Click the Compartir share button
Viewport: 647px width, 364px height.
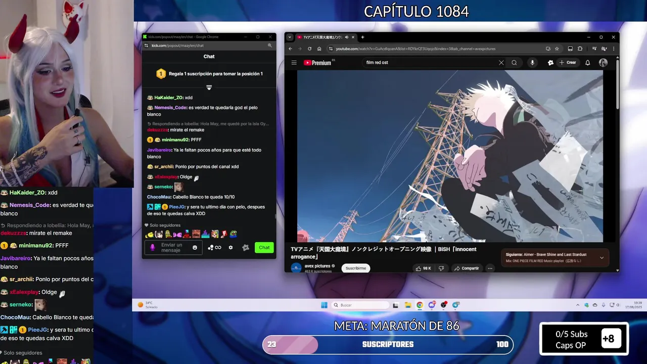coord(466,268)
